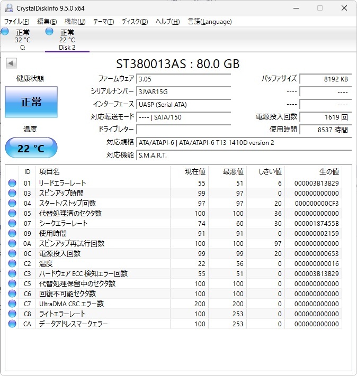
Task: Click the status orb for リードエラーレート
Action: [12, 184]
